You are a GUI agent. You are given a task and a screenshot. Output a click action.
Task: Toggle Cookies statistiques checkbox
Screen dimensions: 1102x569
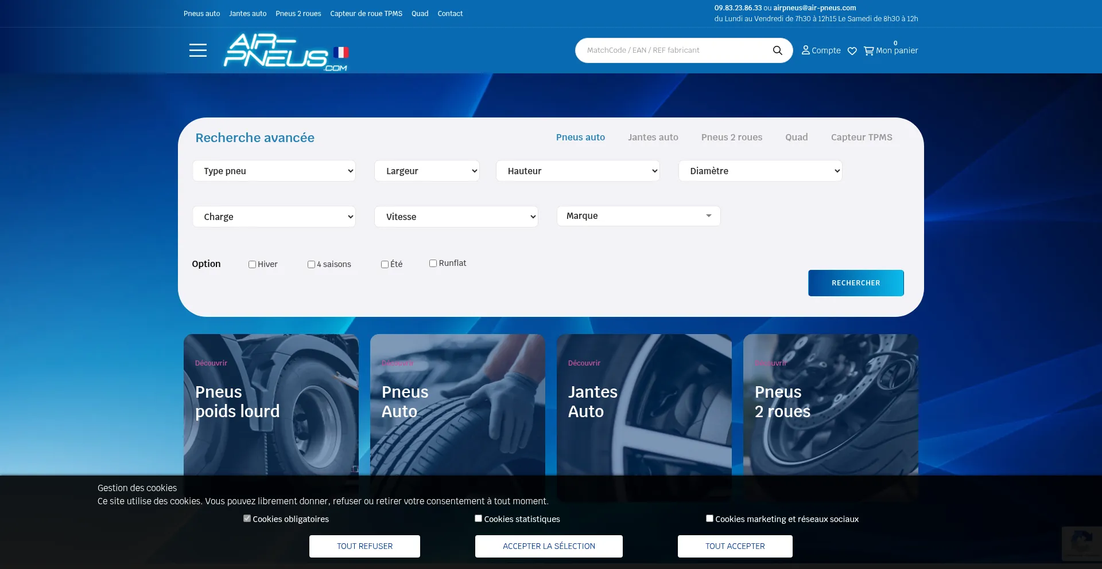(478, 519)
